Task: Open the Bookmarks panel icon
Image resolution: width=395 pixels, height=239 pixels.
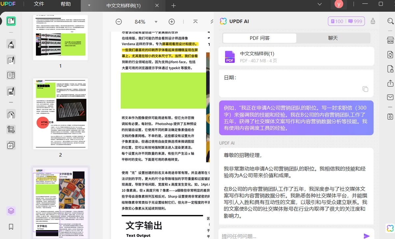Action: tap(11, 227)
